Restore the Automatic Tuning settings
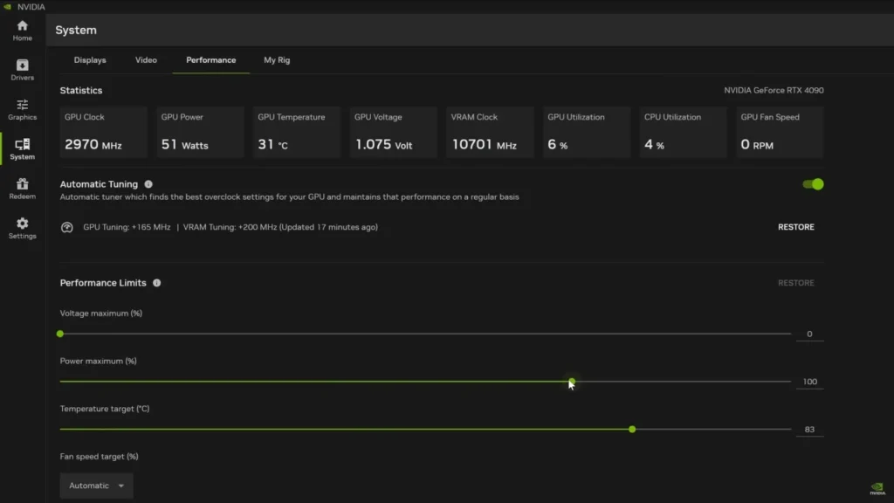Screen dimensions: 894x503 tap(796, 227)
